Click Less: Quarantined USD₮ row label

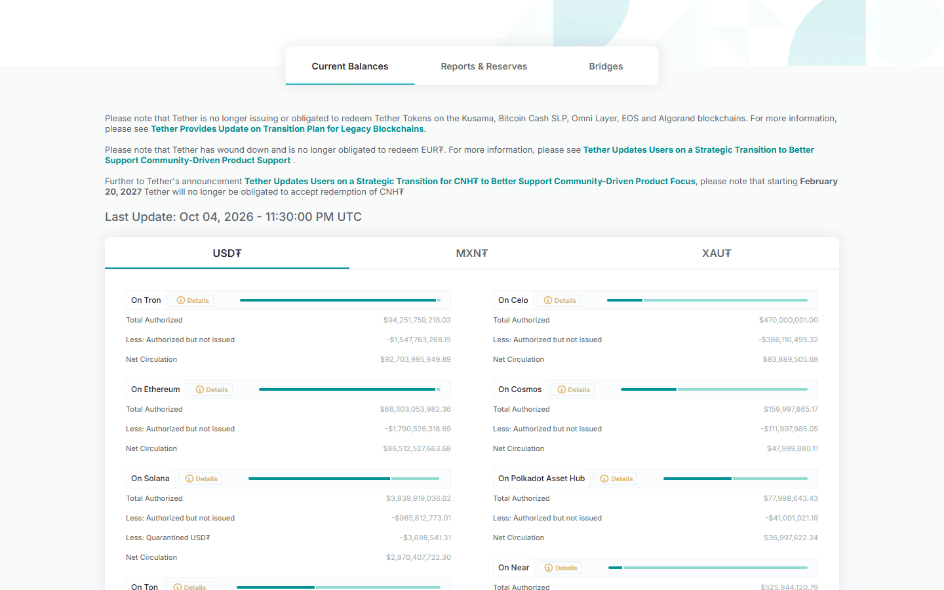pyautogui.click(x=168, y=538)
